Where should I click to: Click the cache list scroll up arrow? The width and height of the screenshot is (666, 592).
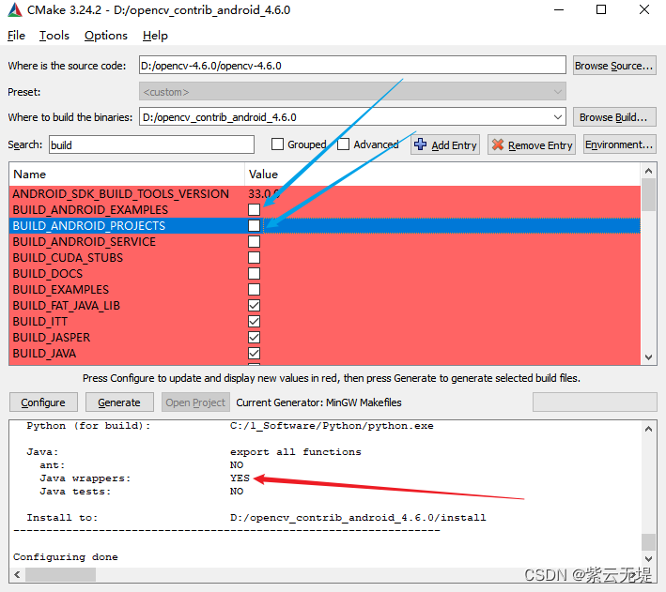tap(648, 171)
